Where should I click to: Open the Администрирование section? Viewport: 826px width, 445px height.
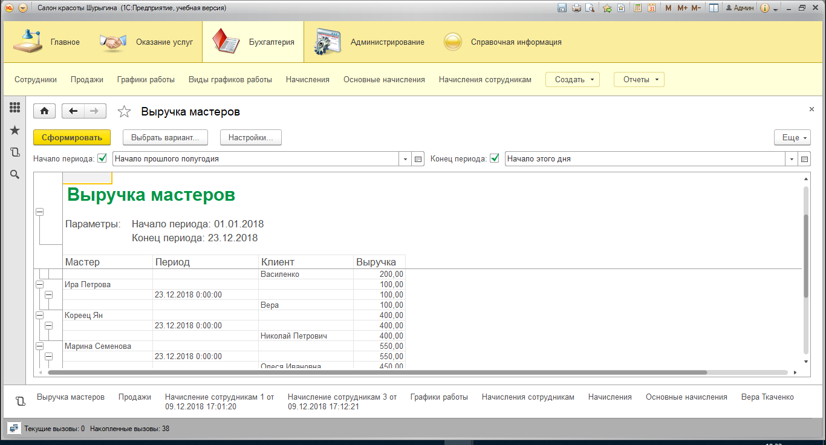tap(369, 42)
